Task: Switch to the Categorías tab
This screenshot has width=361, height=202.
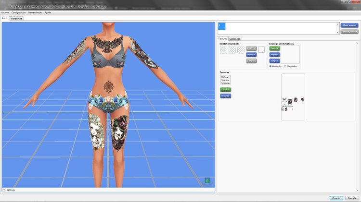Action: (234, 39)
